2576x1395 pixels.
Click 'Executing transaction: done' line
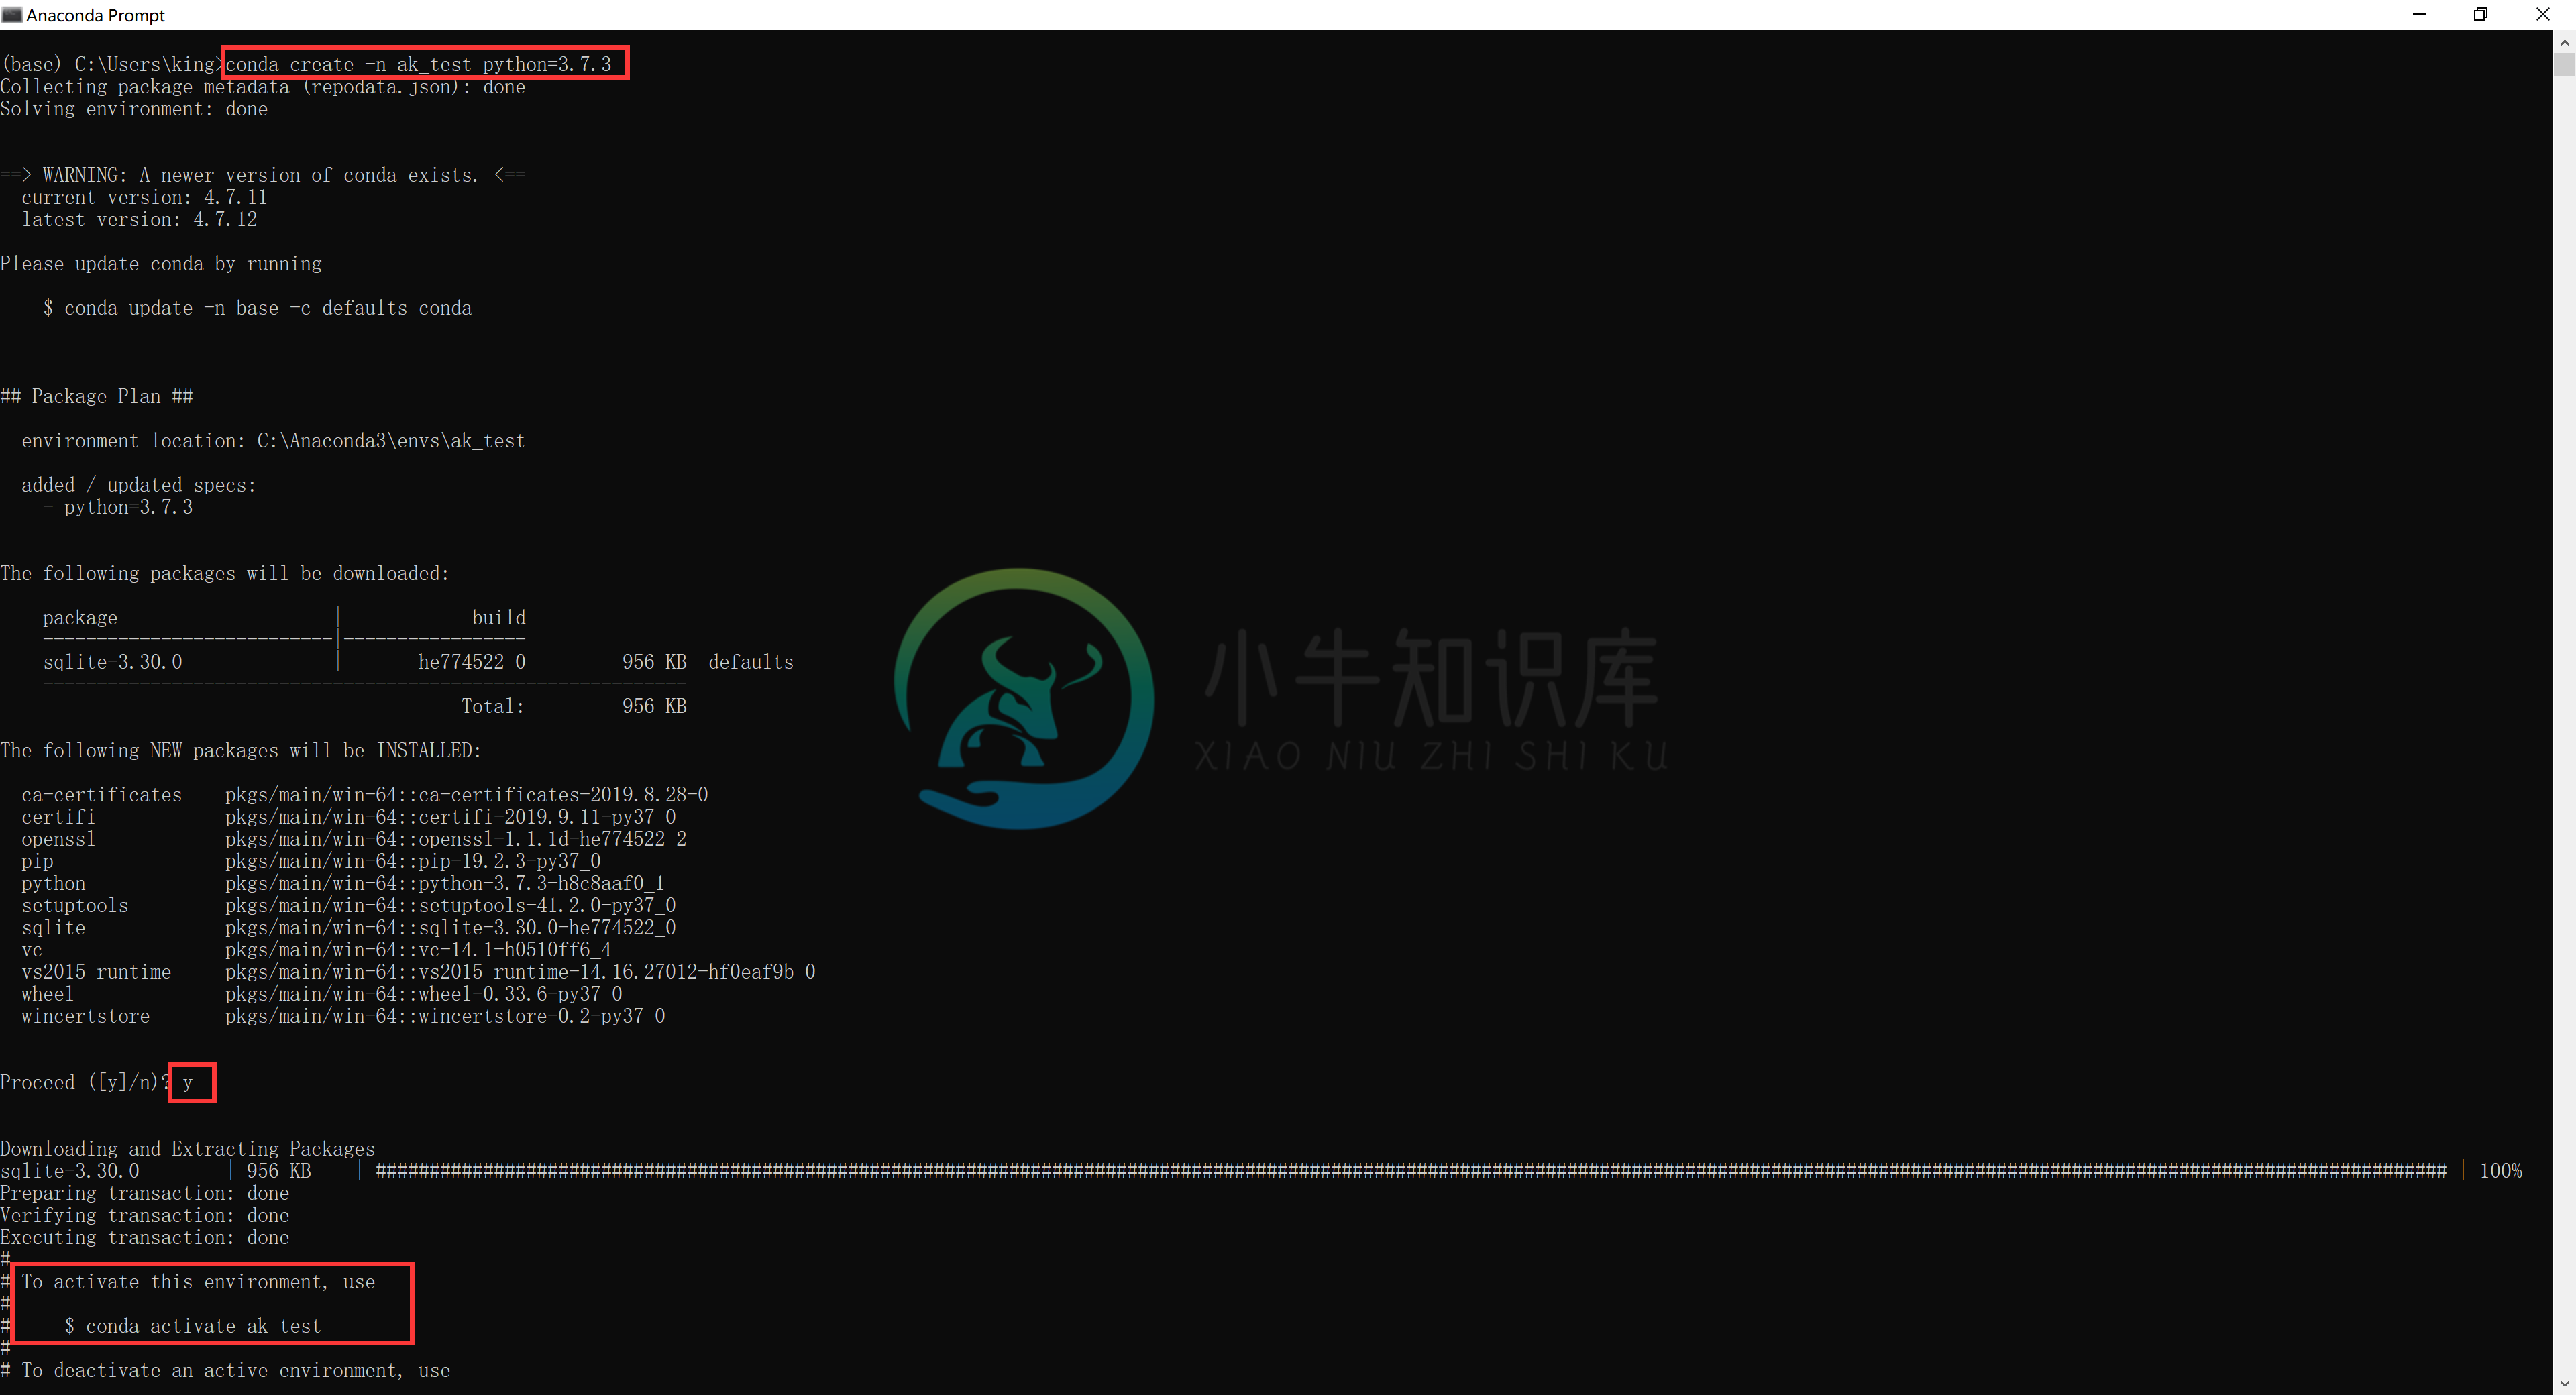(x=145, y=1237)
